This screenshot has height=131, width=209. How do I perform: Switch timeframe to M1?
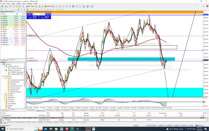click(x=38, y=9)
